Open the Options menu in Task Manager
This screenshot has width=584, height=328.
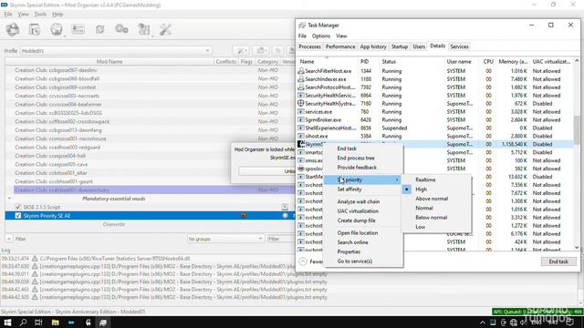tap(321, 36)
